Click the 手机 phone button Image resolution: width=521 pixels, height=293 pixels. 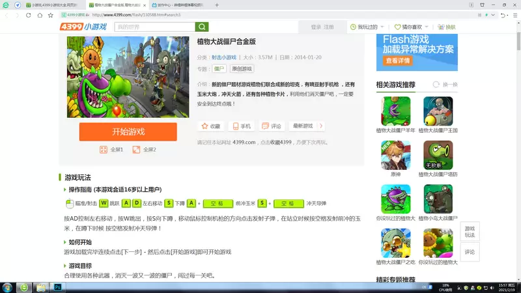[242, 126]
